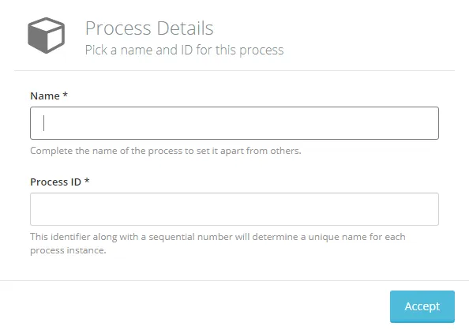This screenshot has height=330, width=469.
Task: Click the divider line under the header
Action: [x=234, y=70]
